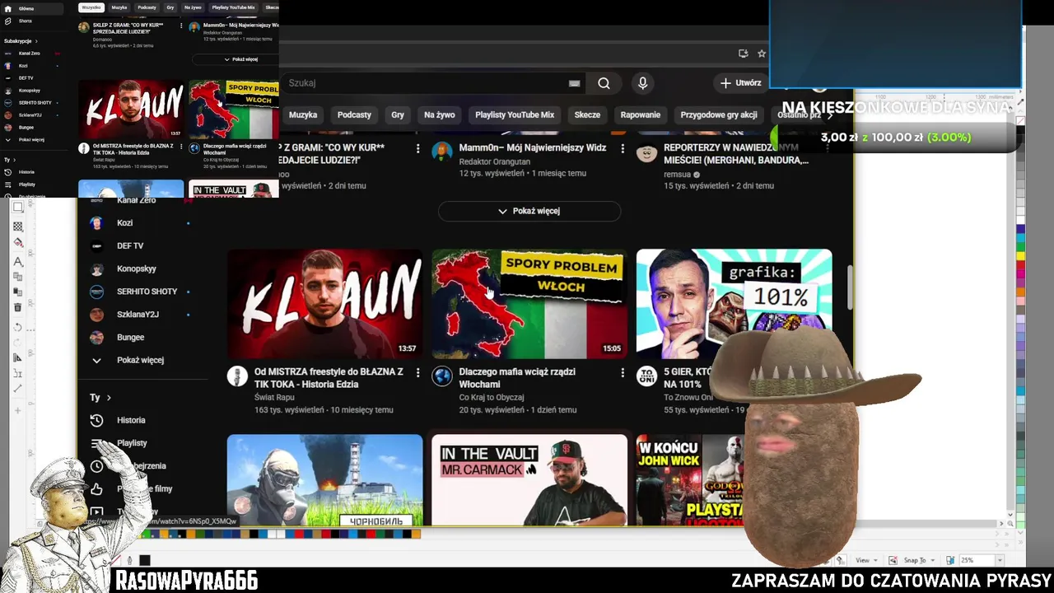Pick the yellow swatch in right color palette
The height and width of the screenshot is (593, 1054).
[1021, 255]
